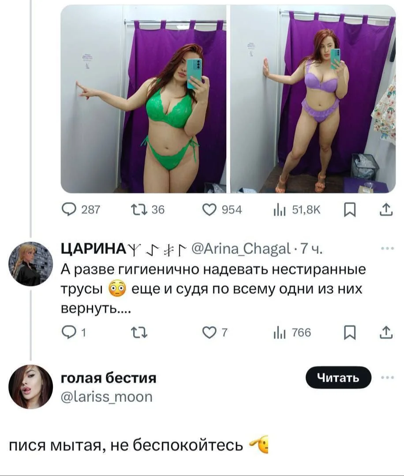The width and height of the screenshot is (404, 476).
Task: Open more options for Arina_Chagal's comment
Action: (x=388, y=249)
